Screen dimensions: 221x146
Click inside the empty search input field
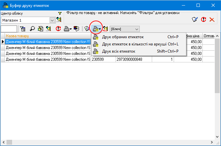(9, 29)
